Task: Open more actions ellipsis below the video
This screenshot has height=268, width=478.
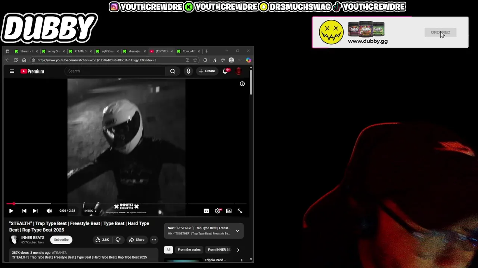Action: pyautogui.click(x=154, y=240)
